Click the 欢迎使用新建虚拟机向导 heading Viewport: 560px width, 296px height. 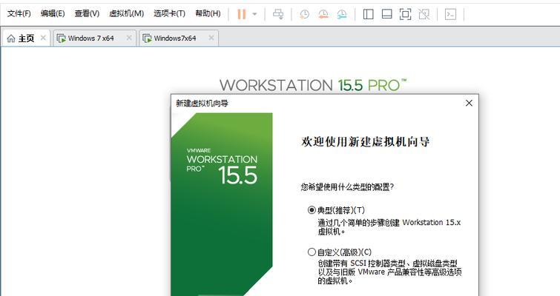366,142
